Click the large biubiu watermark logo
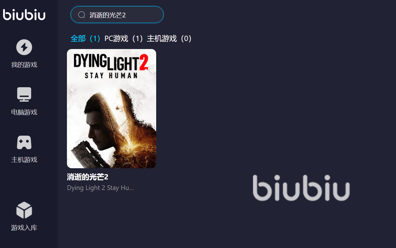The width and height of the screenshot is (396, 248). 301,188
